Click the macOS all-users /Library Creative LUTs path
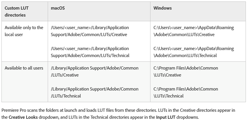This screenshot has height=124, width=252. click(95, 71)
